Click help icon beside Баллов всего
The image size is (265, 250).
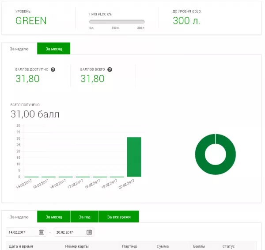(110, 69)
